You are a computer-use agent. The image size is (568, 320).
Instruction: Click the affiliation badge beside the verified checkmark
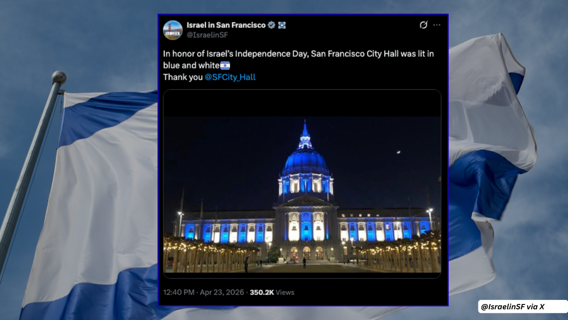282,25
